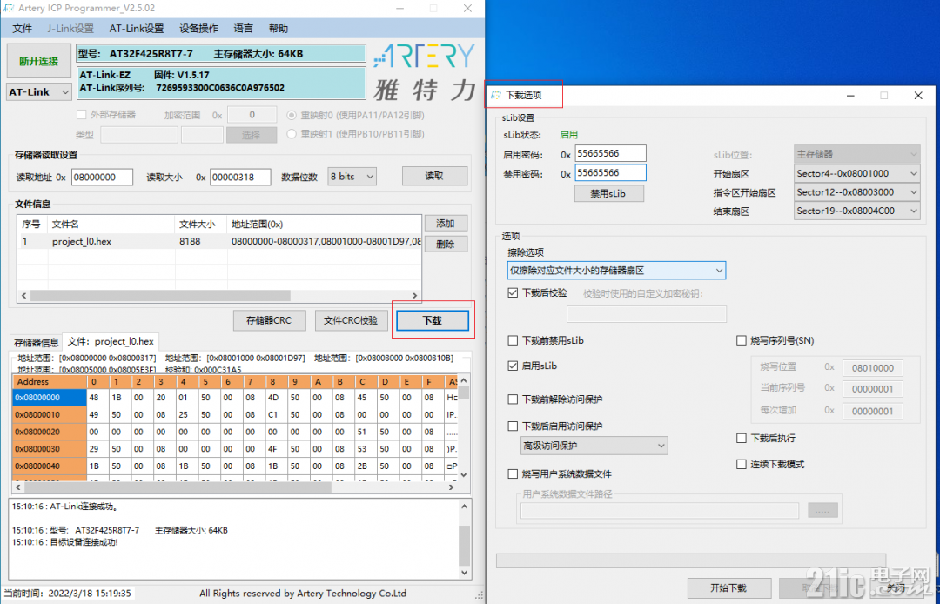Click the file list right scroll arrow
This screenshot has height=604, width=940.
tap(414, 295)
